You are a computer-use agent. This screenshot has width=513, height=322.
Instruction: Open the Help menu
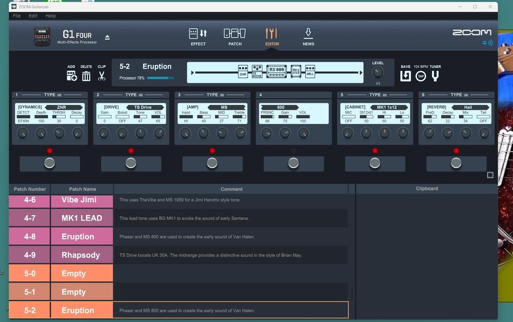[x=51, y=16]
